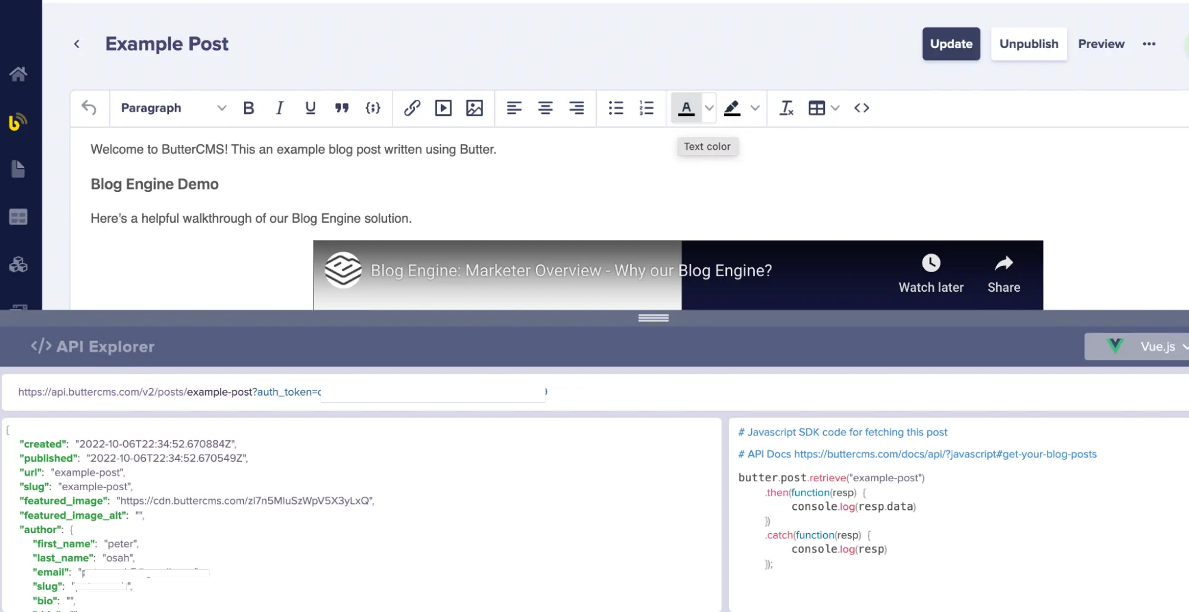1189x612 pixels.
Task: Open the collections table icon in the sidebar
Action: click(18, 217)
